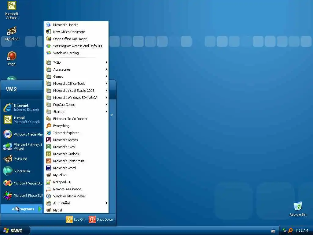
Task: Expand the Games submenu
Action: tap(76, 76)
